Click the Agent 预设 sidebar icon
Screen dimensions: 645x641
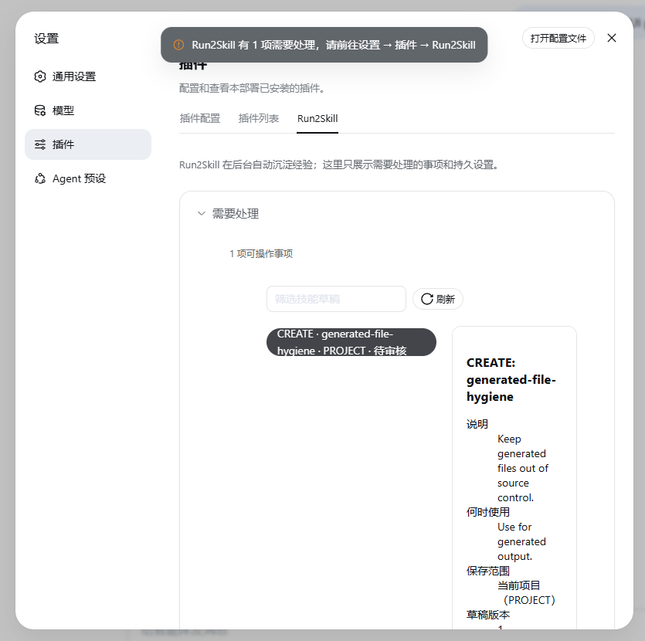[x=40, y=179]
